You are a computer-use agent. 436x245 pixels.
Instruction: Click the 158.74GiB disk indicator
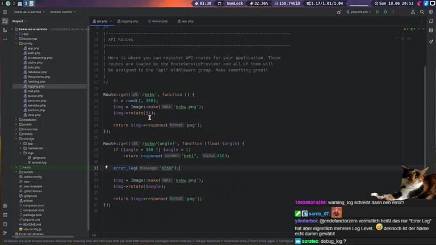pos(287,3)
